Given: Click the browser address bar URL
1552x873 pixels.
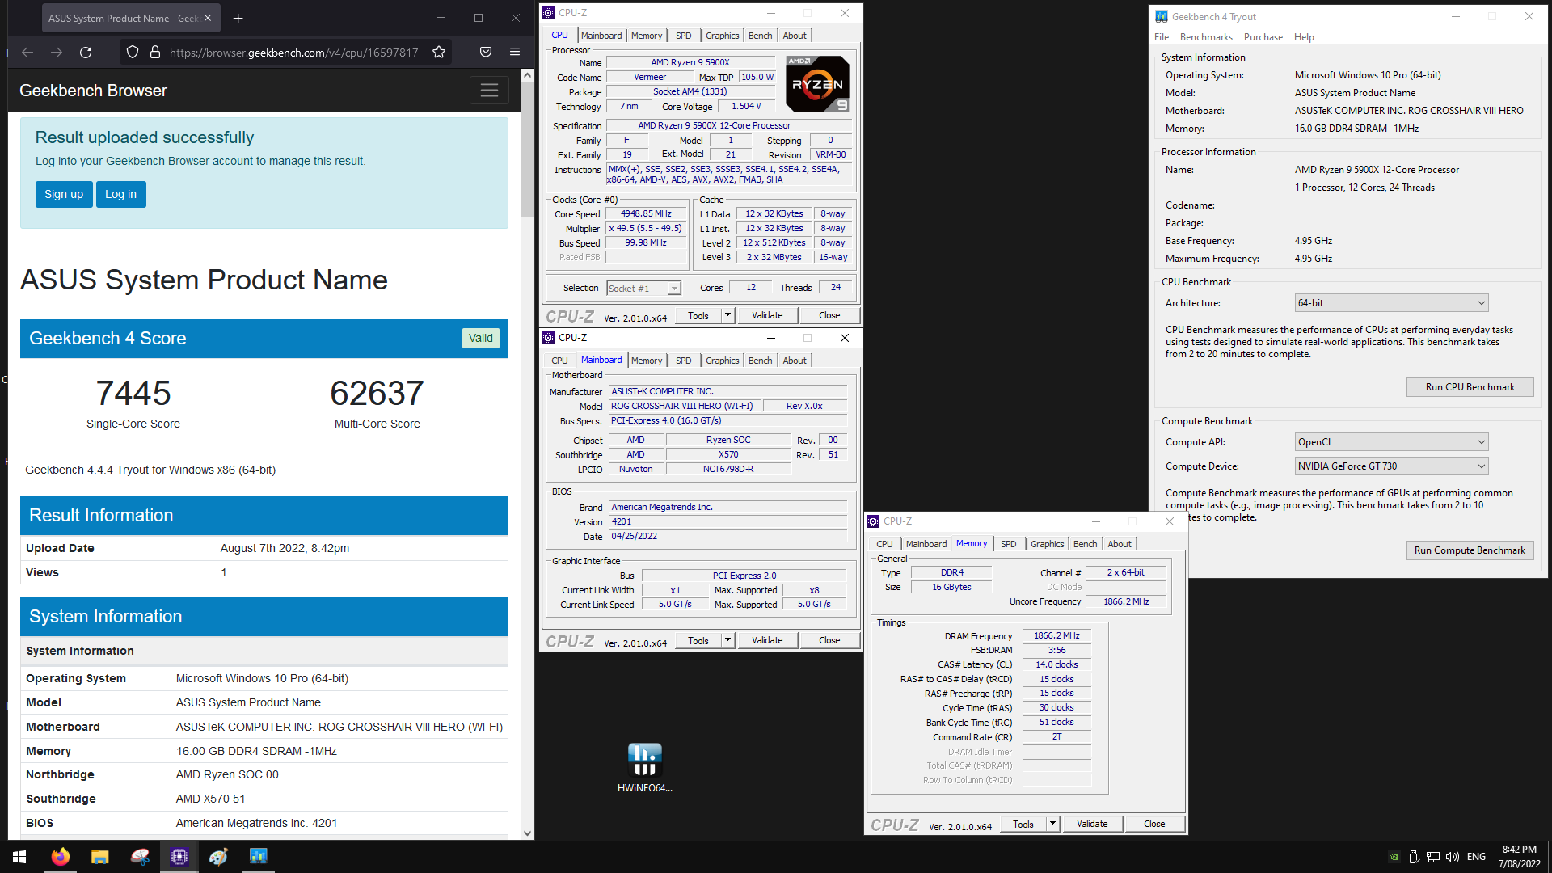Looking at the screenshot, I should point(294,53).
